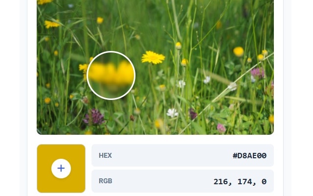
Task: Click the #D8AE00 hex value
Action: coord(249,156)
